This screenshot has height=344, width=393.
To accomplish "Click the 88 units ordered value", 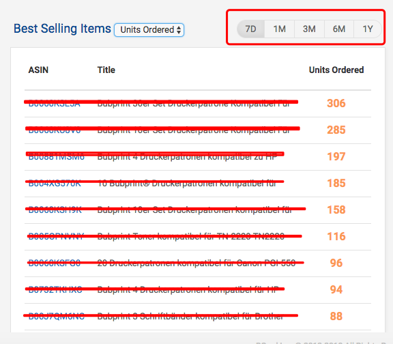I will click(336, 316).
